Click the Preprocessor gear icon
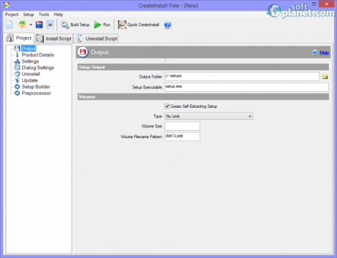Viewport: 337px width, 258px height. pyautogui.click(x=17, y=93)
